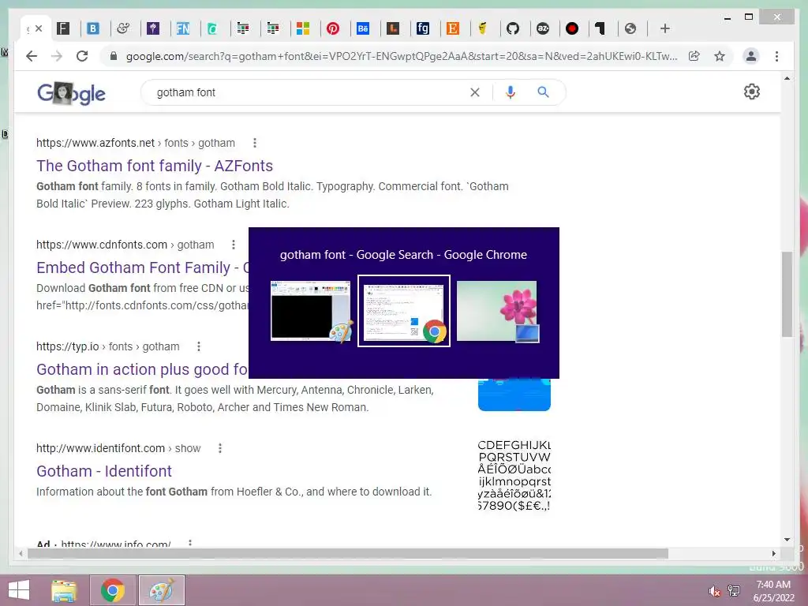Open the tab with the ampersand favicon
This screenshot has height=606, width=808.
123,28
